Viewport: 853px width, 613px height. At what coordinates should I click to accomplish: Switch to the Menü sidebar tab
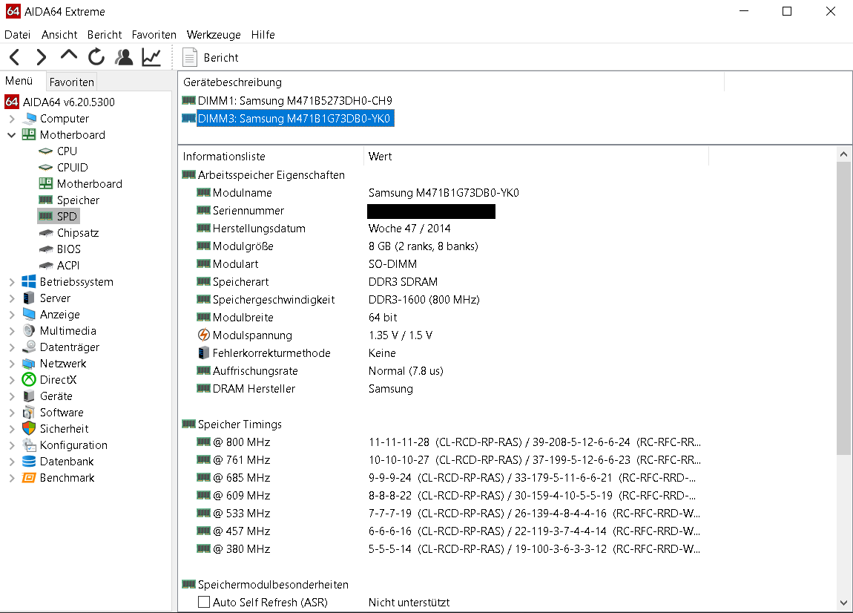(x=19, y=81)
